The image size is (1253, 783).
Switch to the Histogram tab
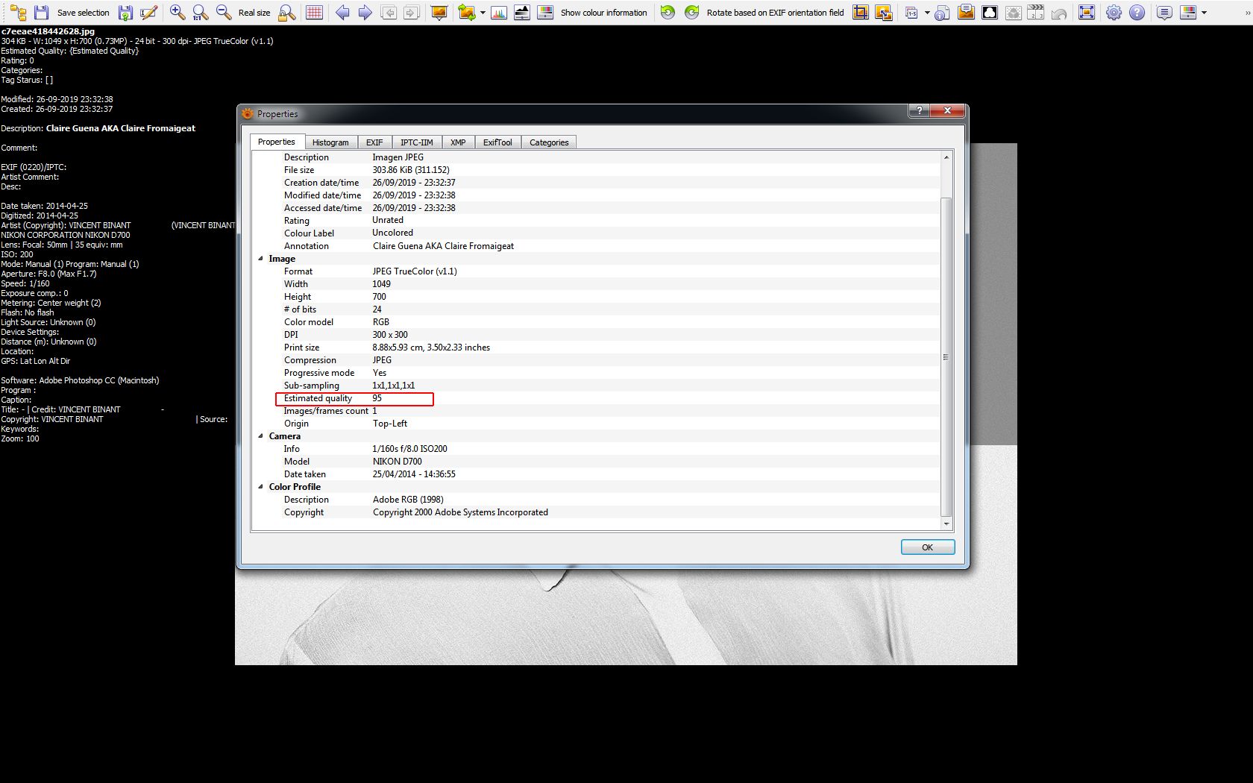point(330,142)
